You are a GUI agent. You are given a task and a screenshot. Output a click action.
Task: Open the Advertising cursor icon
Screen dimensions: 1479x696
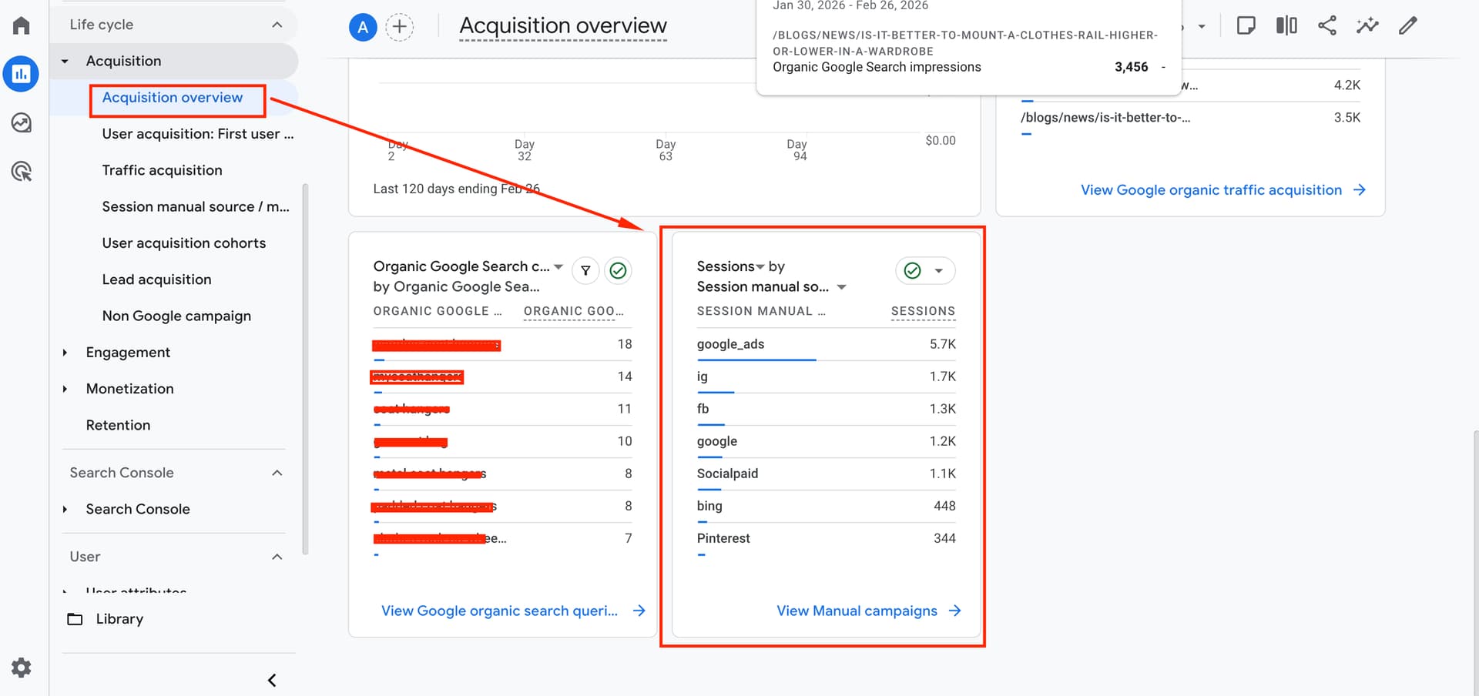(21, 171)
